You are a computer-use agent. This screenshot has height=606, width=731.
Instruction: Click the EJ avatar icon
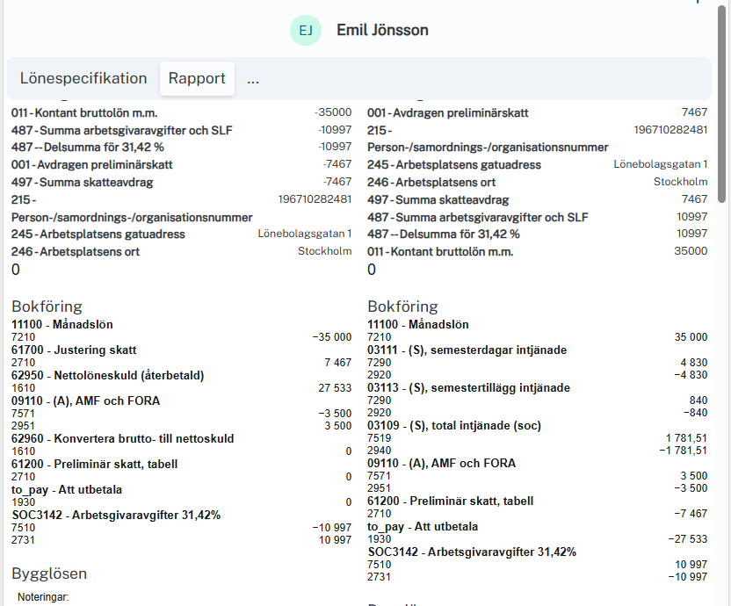point(306,31)
